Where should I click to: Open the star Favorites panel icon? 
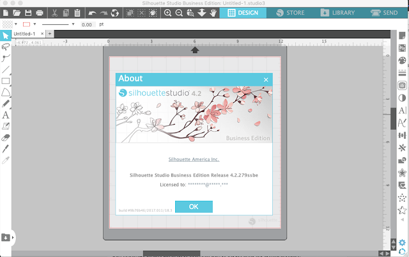(402, 210)
